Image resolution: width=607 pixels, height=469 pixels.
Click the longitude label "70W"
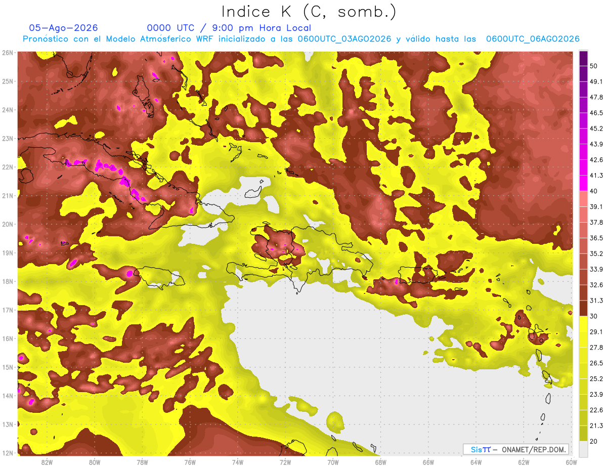coord(333,462)
